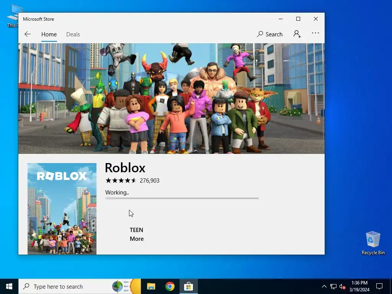Open File Explorer from the taskbar
Screen dimensions: 392x294
(151, 286)
